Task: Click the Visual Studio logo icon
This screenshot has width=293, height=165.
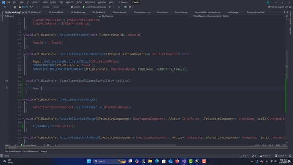Action: coord(3,2)
